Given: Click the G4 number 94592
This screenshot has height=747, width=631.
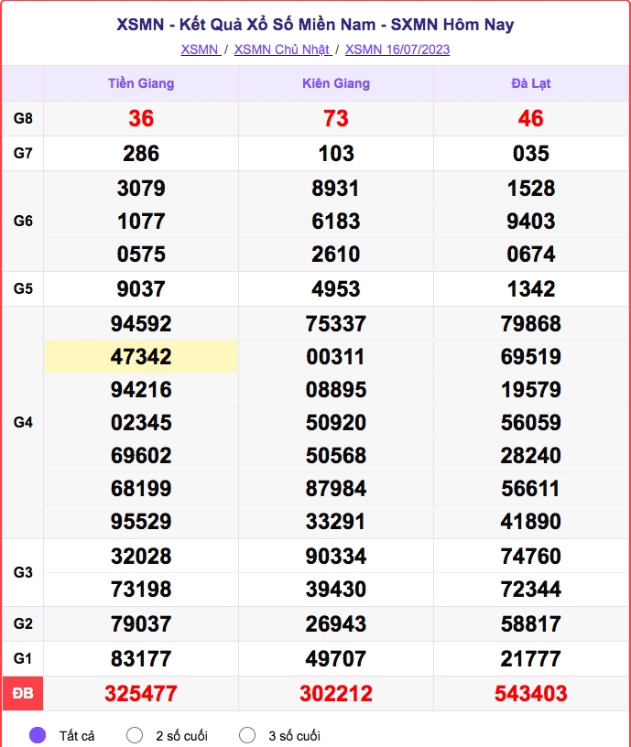Looking at the screenshot, I should pyautogui.click(x=141, y=323).
